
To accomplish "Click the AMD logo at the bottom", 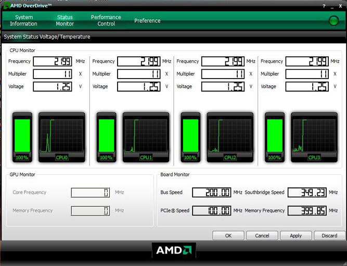I will (x=174, y=250).
